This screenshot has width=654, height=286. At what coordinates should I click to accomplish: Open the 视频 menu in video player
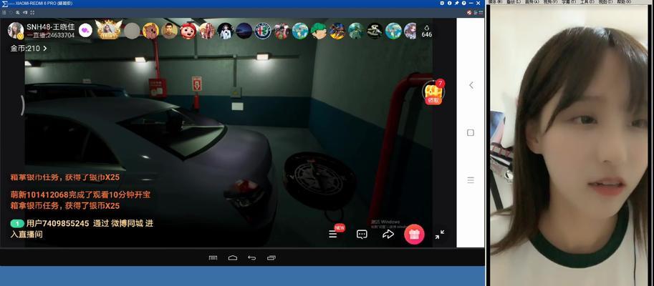[549, 2]
